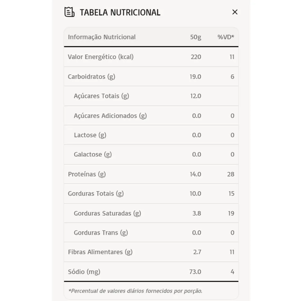This screenshot has width=301, height=301.
Task: Select the Fibras Alimentares (g) row label
Action: (x=100, y=252)
